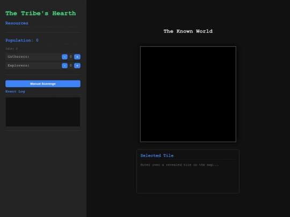Click the Explorers count value
This screenshot has width=290, height=217.
(71, 65)
